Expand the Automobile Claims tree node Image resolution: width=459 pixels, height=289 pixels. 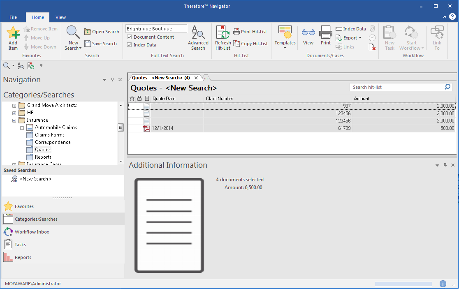click(x=22, y=128)
